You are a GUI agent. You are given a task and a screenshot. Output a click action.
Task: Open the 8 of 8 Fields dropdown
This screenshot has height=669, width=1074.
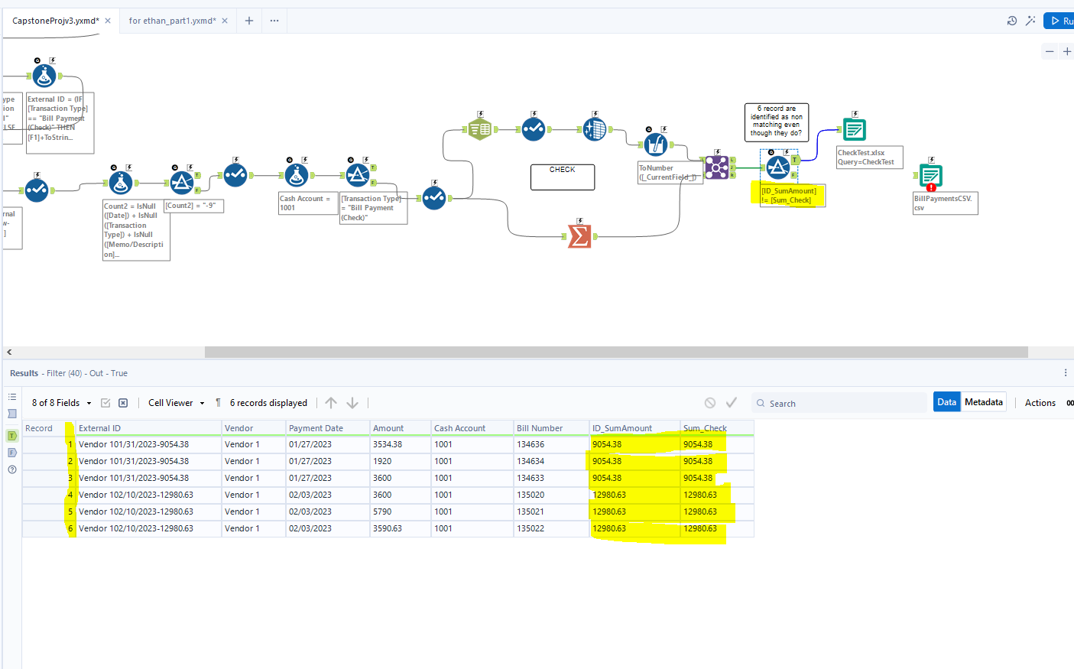(60, 402)
